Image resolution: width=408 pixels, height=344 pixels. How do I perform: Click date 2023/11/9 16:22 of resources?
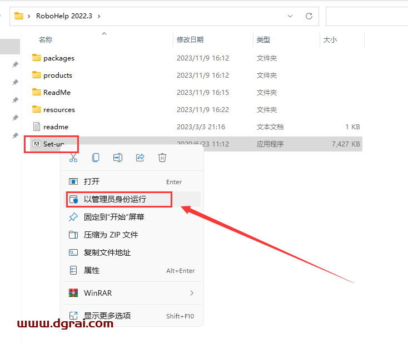(203, 110)
